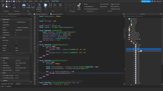Undock the Explorer panel

pyautogui.click(x=160, y=14)
